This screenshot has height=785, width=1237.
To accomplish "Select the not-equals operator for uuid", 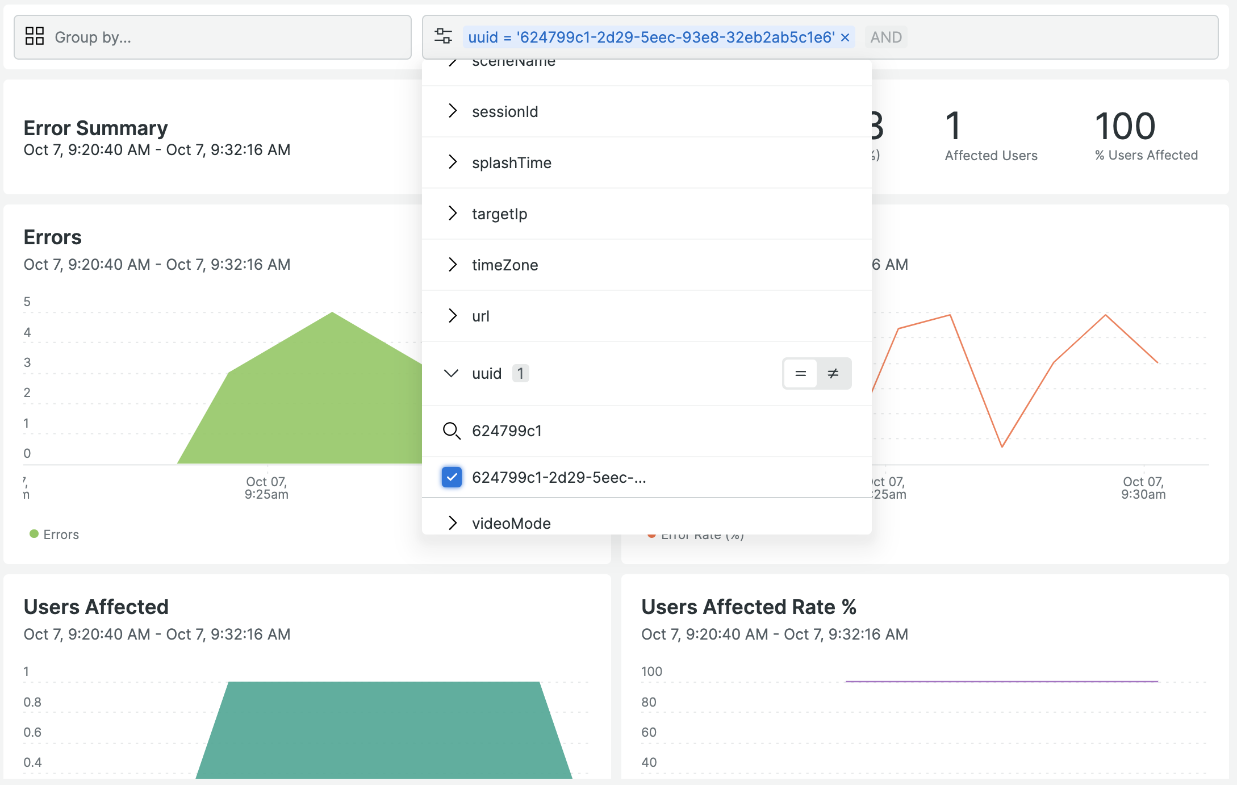I will click(x=833, y=373).
